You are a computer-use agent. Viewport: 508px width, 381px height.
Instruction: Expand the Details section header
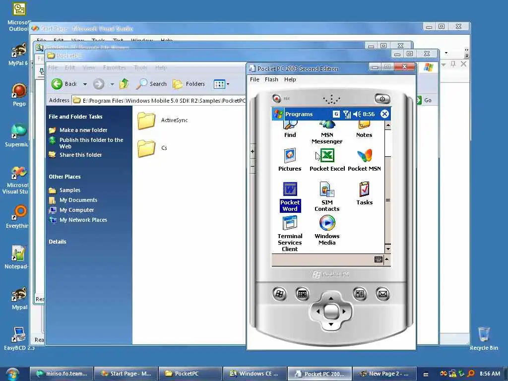coord(58,242)
